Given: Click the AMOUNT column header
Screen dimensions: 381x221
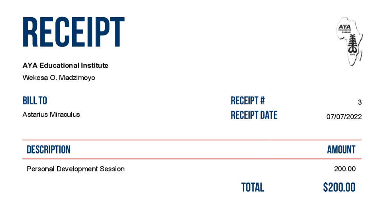Looking at the screenshot, I should pyautogui.click(x=341, y=150).
